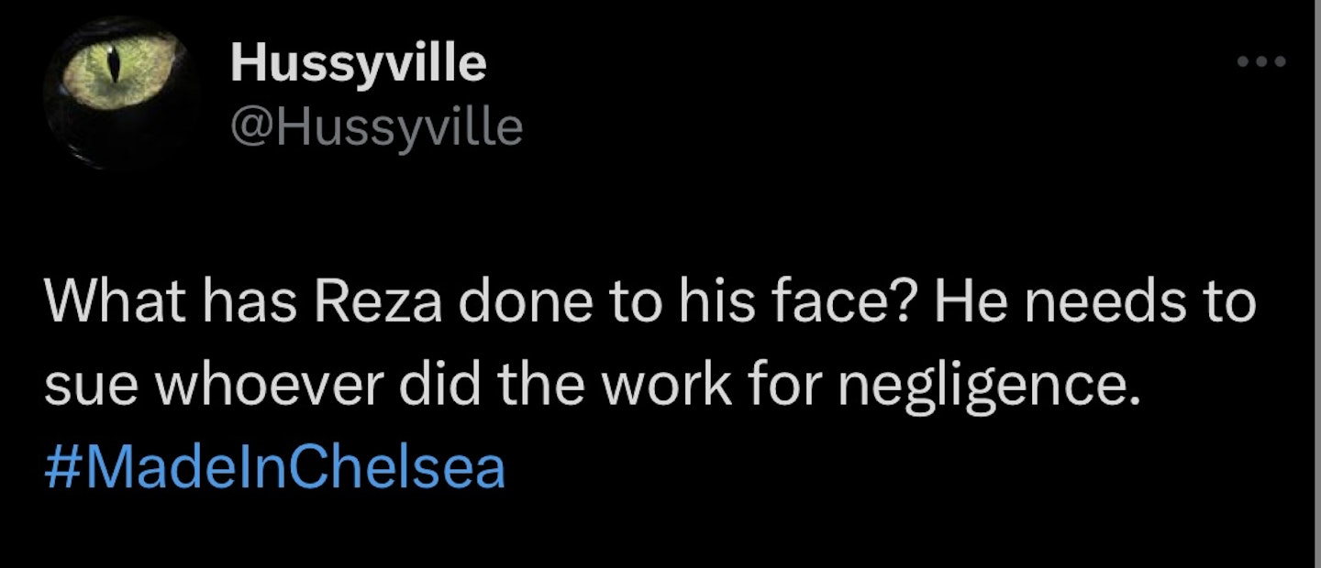Screen dimensions: 1321x568
Task: Open the #MadeInChelsea hashtag link
Action: click(x=274, y=467)
